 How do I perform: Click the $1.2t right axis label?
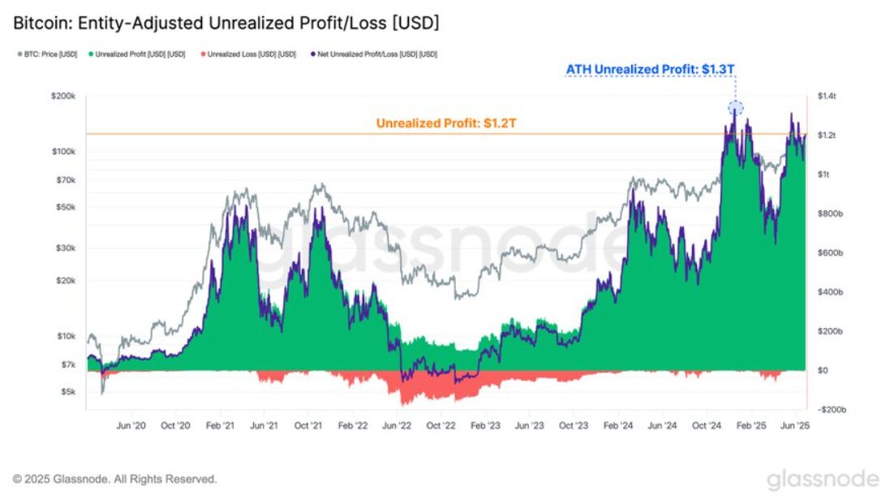(x=827, y=136)
